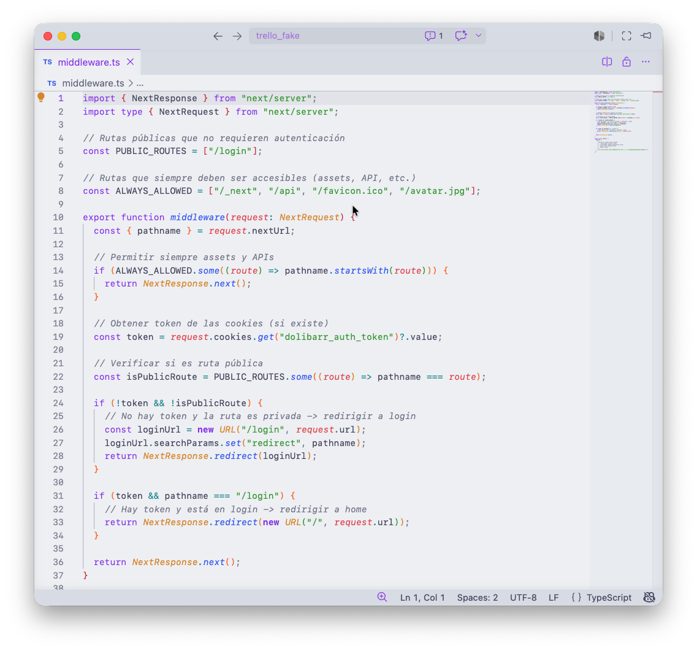The height and width of the screenshot is (651, 697).
Task: Click NextResponse.redirect on line 28
Action: click(200, 456)
